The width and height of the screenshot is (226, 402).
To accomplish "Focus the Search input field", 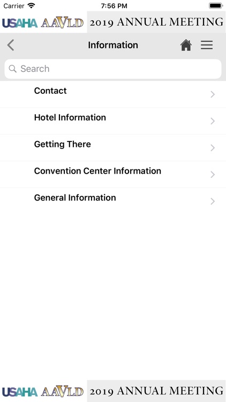I will [113, 69].
